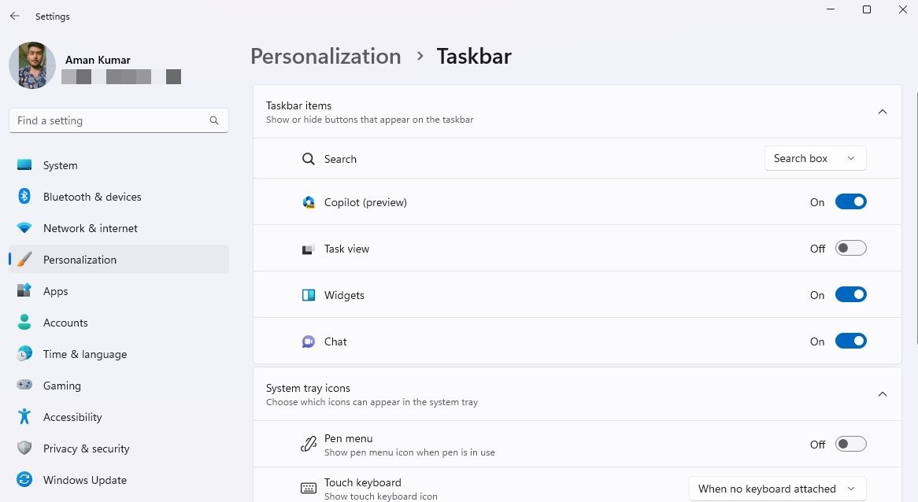Click the Windows Update sync icon
Screen dimensions: 918x502
click(x=24, y=479)
